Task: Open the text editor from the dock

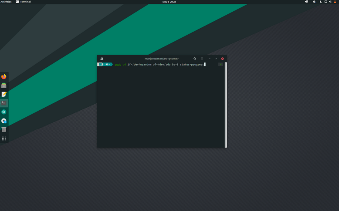Action: click(4, 94)
